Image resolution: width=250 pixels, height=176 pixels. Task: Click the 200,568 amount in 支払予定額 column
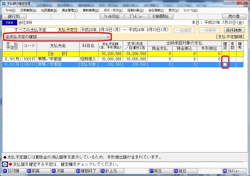[110, 64]
